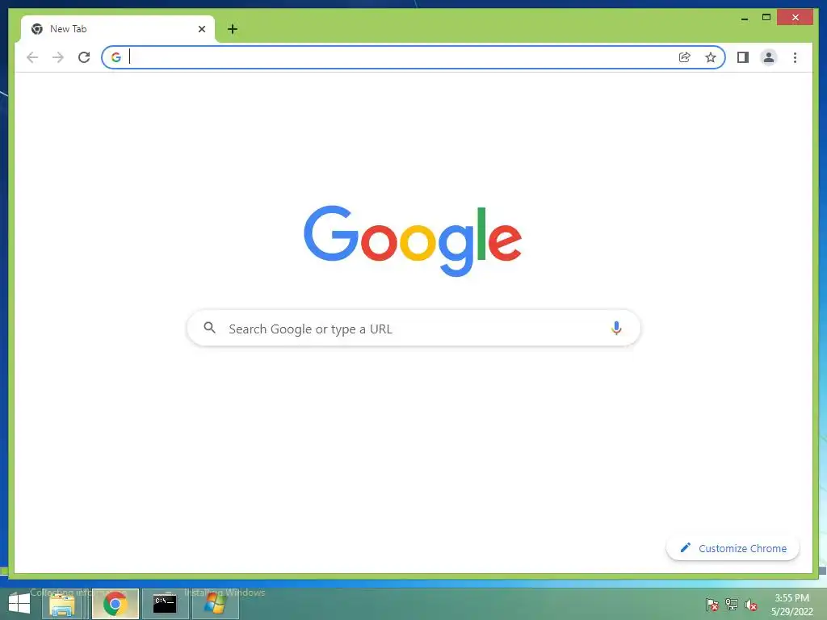Click the Google logo
This screenshot has width=827, height=620.
(x=413, y=241)
